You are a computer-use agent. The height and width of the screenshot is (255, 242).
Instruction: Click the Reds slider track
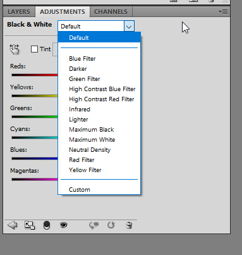point(35,75)
